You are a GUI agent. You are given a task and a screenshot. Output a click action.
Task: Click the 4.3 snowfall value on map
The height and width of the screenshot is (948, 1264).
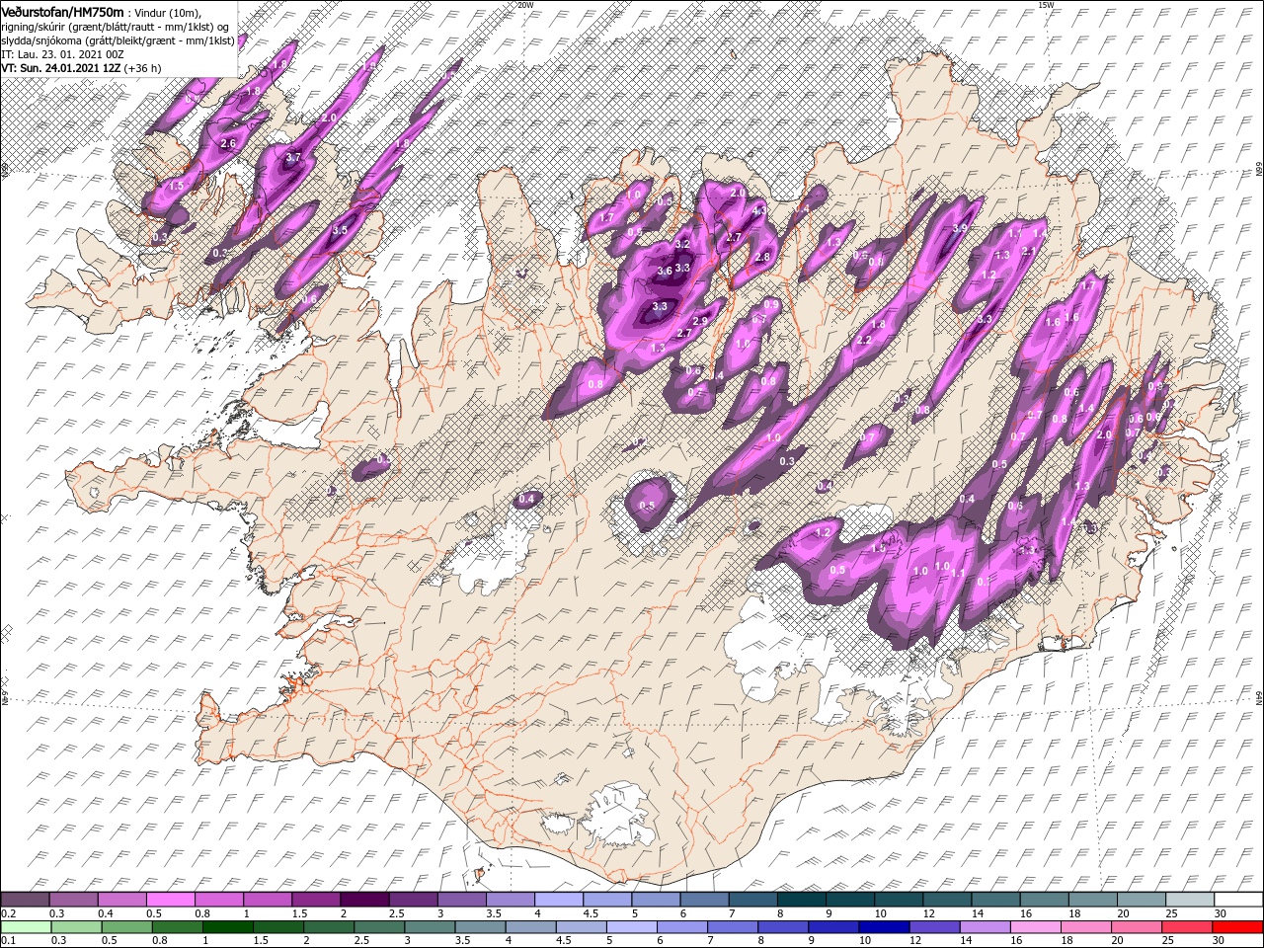pyautogui.click(x=759, y=210)
